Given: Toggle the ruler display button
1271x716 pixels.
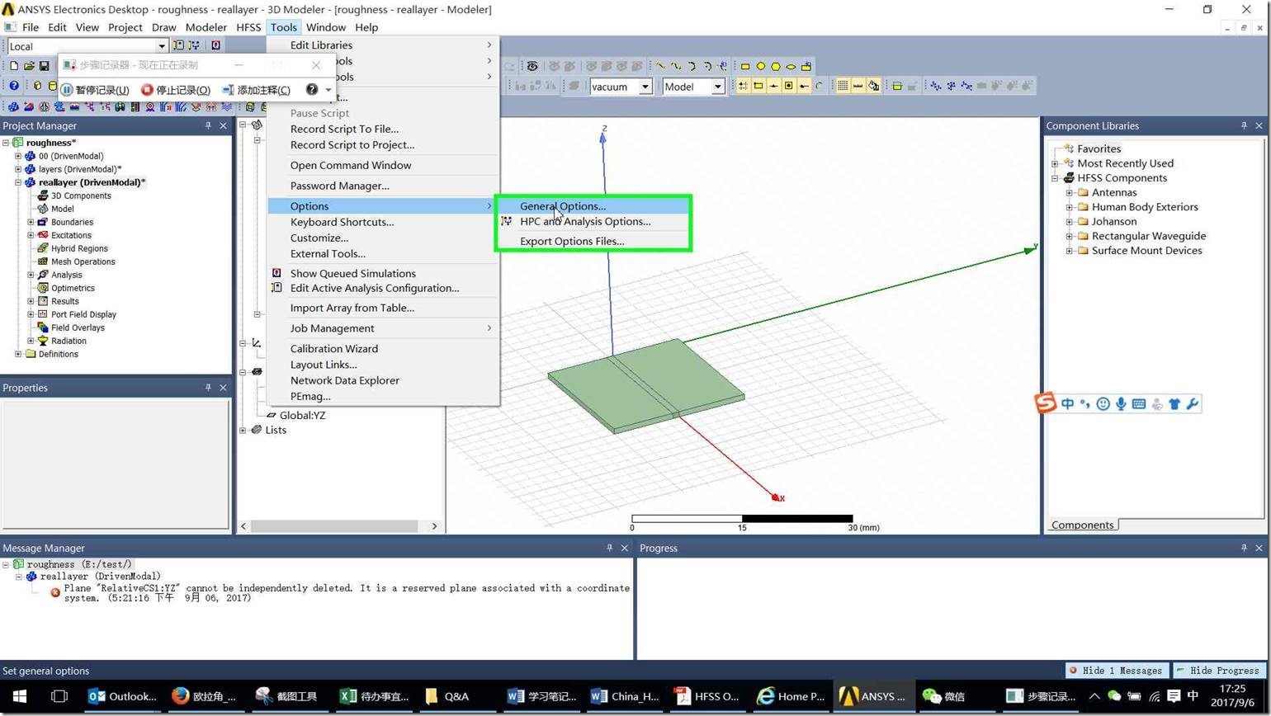Looking at the screenshot, I should coord(858,86).
